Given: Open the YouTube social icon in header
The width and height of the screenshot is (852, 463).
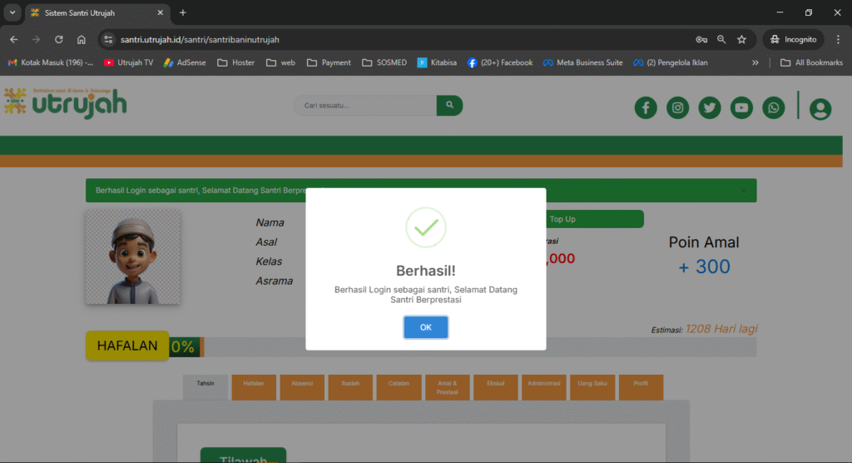Looking at the screenshot, I should (741, 107).
